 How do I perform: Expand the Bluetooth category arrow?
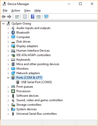click(8, 33)
